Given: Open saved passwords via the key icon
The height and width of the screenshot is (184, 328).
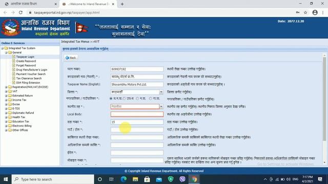Looking at the screenshot, I should [x=297, y=12].
